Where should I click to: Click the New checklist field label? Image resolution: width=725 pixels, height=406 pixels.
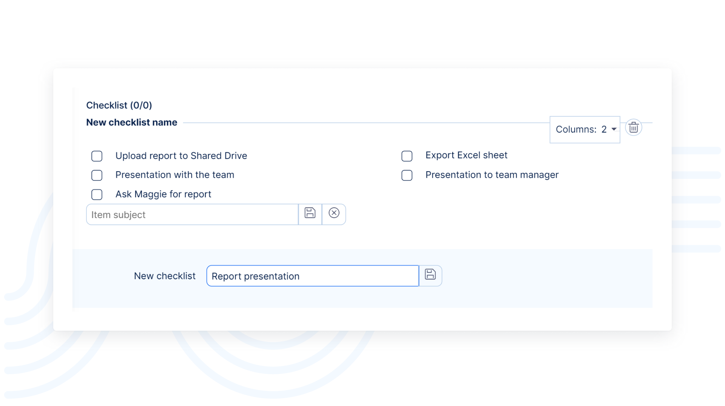[x=165, y=276]
